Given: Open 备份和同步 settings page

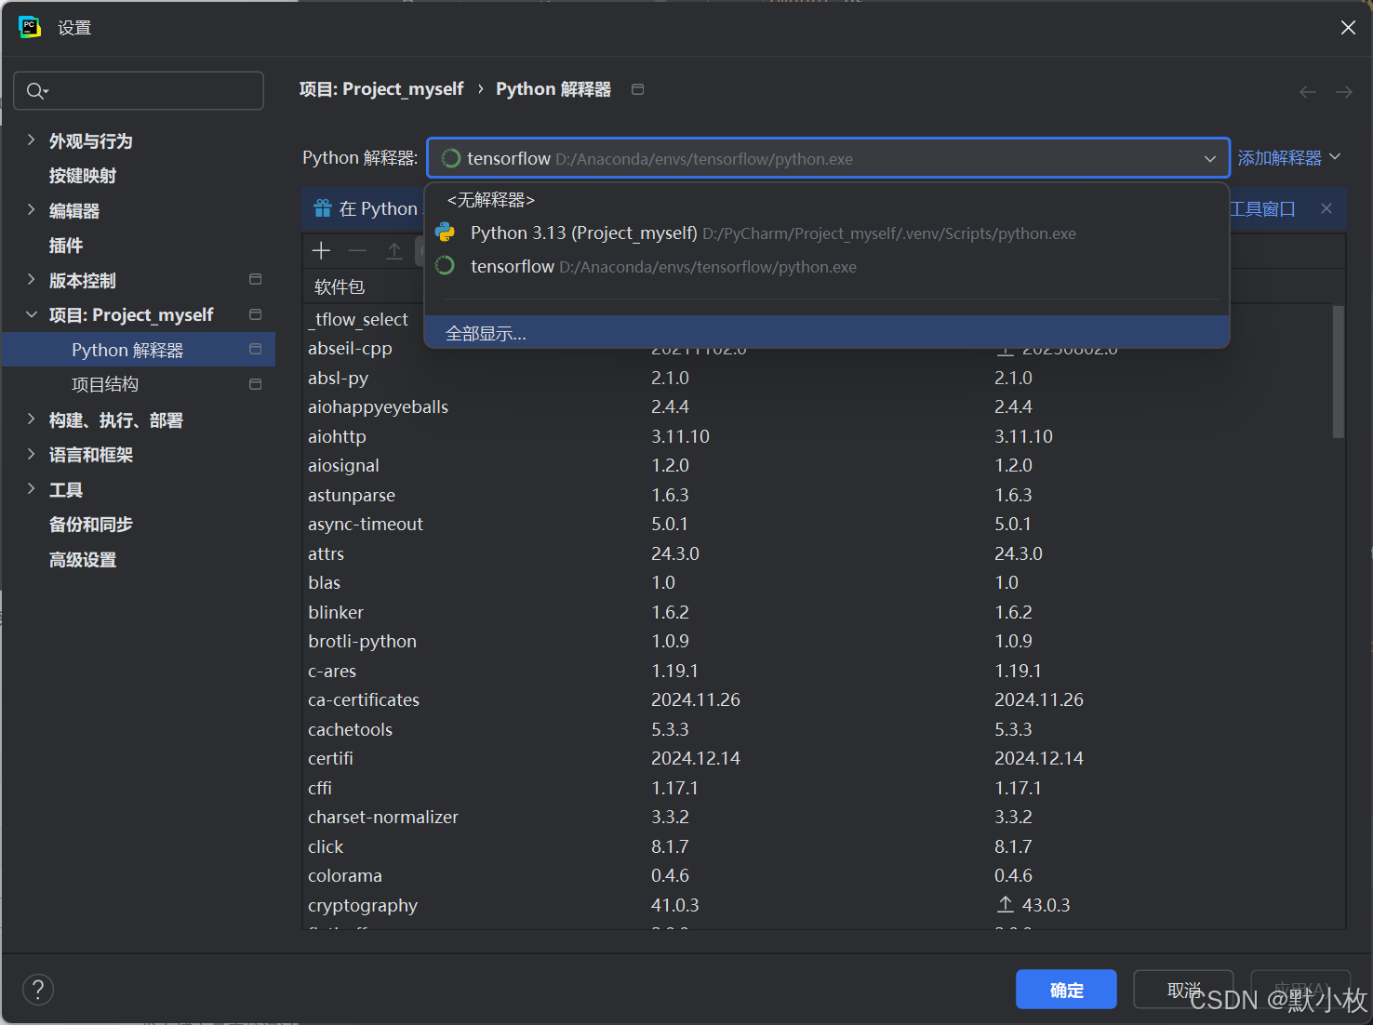Looking at the screenshot, I should [x=91, y=525].
